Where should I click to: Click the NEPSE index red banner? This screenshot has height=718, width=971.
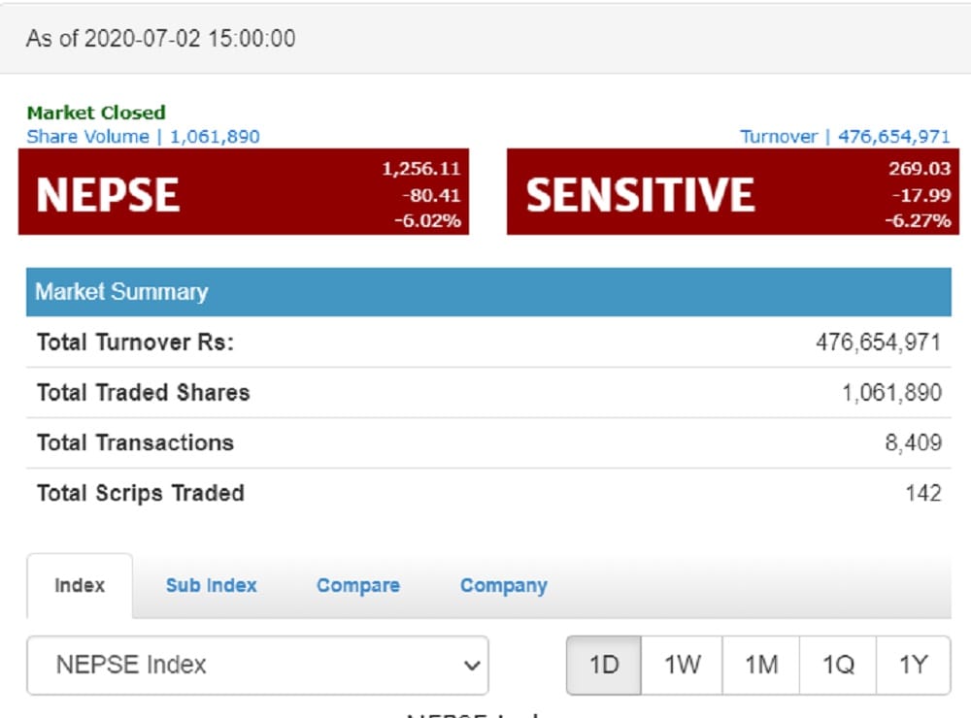click(x=244, y=192)
